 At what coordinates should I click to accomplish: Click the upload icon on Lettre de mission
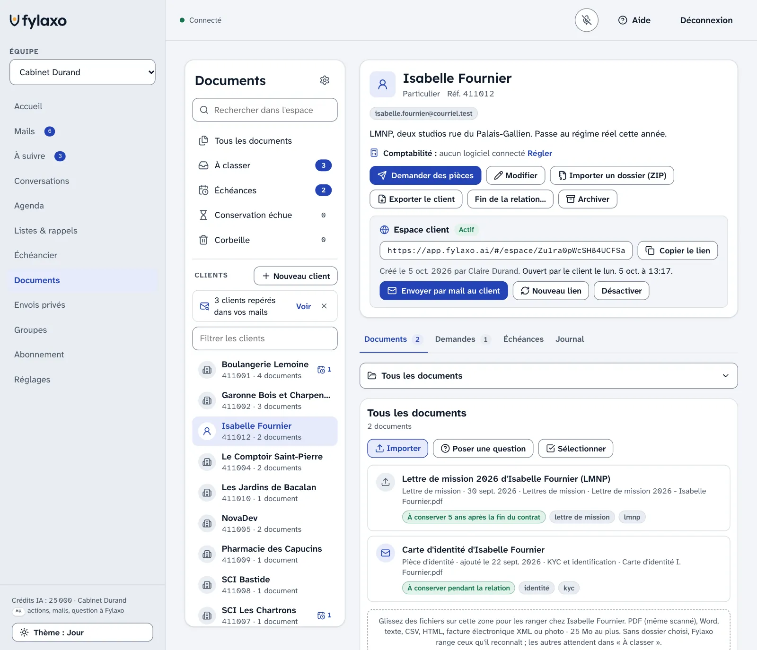pos(386,482)
